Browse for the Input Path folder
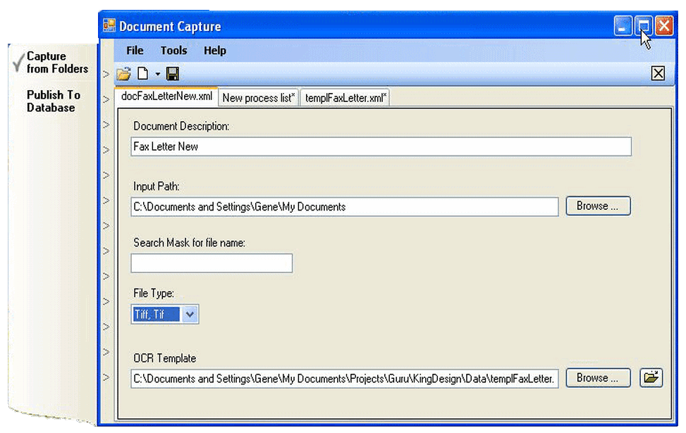The width and height of the screenshot is (686, 433). coord(597,206)
